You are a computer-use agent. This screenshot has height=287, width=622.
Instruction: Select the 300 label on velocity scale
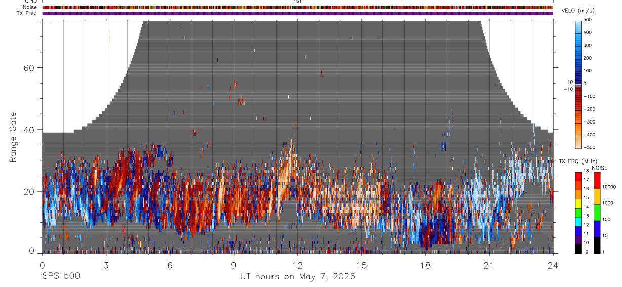pos(588,45)
